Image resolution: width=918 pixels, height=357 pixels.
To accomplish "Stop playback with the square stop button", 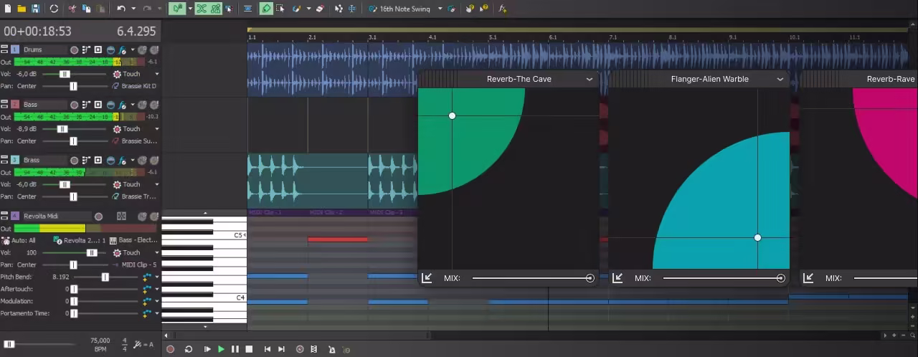I will point(249,349).
